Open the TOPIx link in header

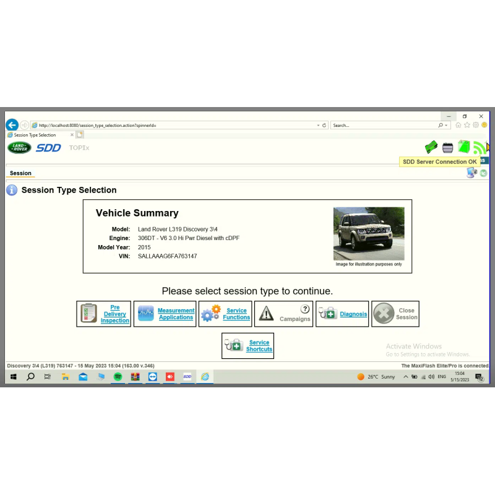(79, 148)
